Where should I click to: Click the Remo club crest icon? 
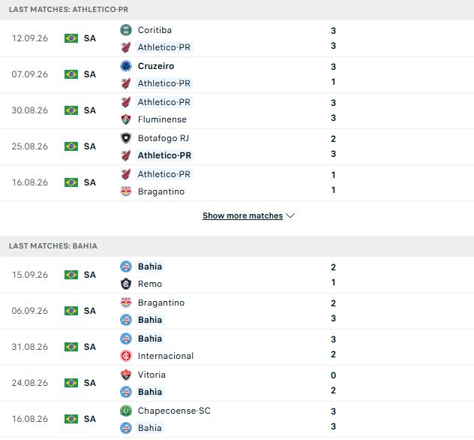(x=126, y=284)
